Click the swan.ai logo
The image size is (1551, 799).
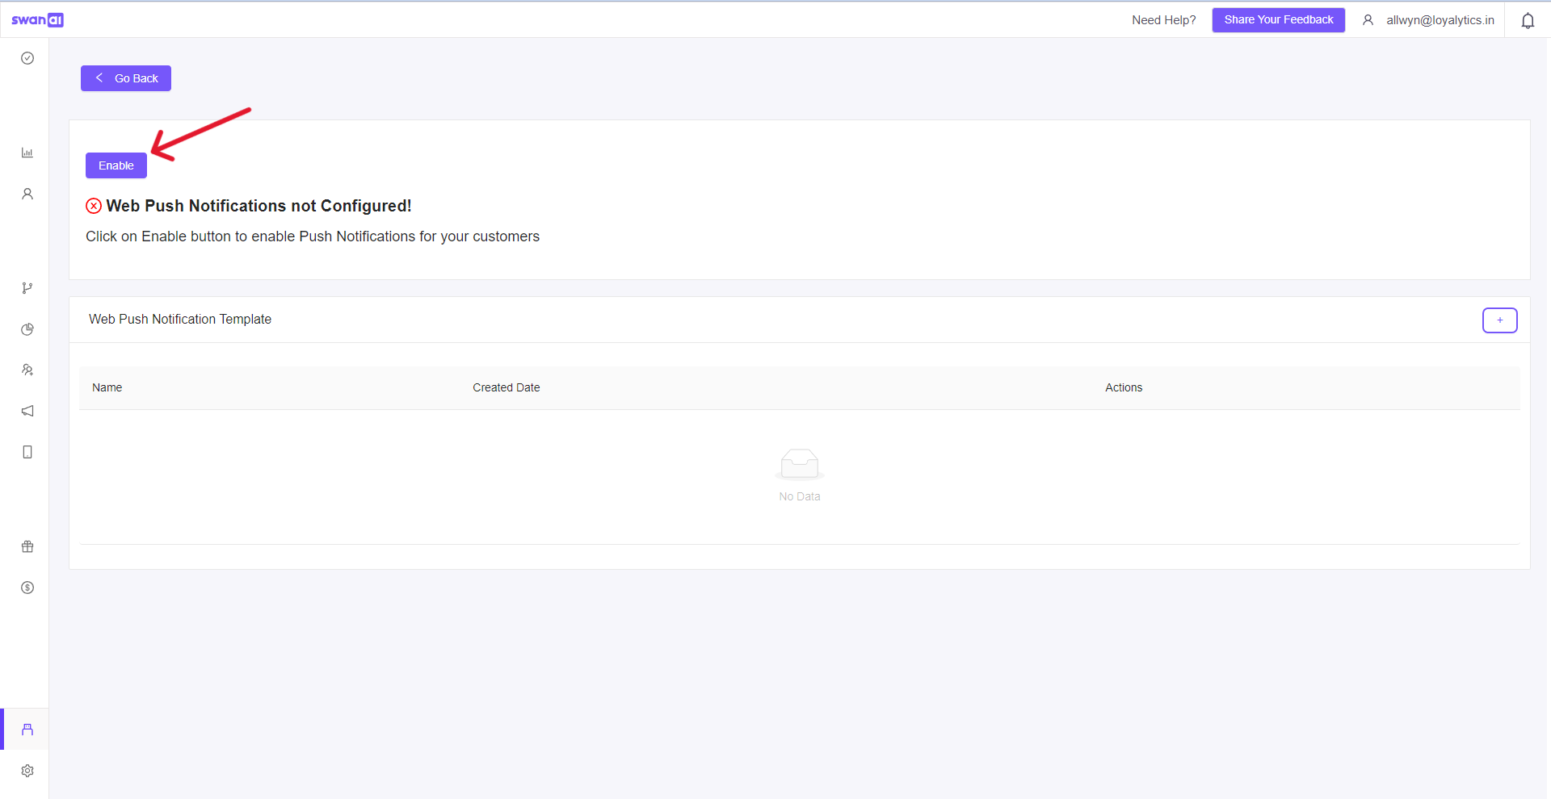38,19
